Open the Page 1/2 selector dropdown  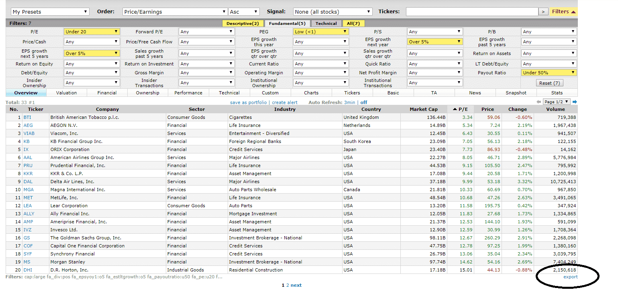pos(557,102)
